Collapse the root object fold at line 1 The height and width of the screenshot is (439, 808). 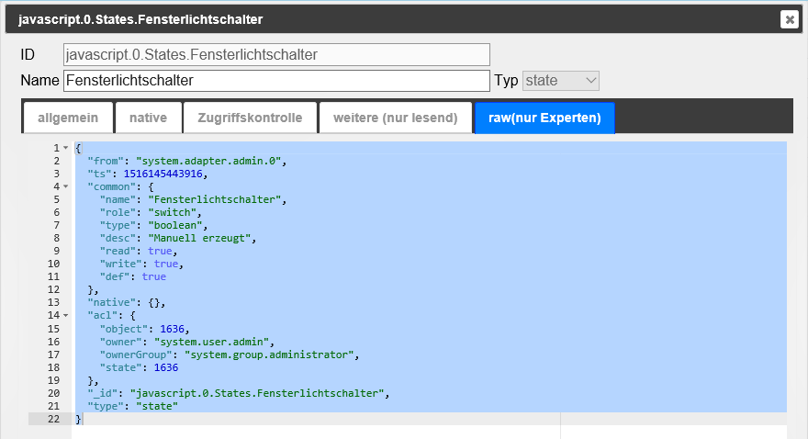[x=66, y=148]
